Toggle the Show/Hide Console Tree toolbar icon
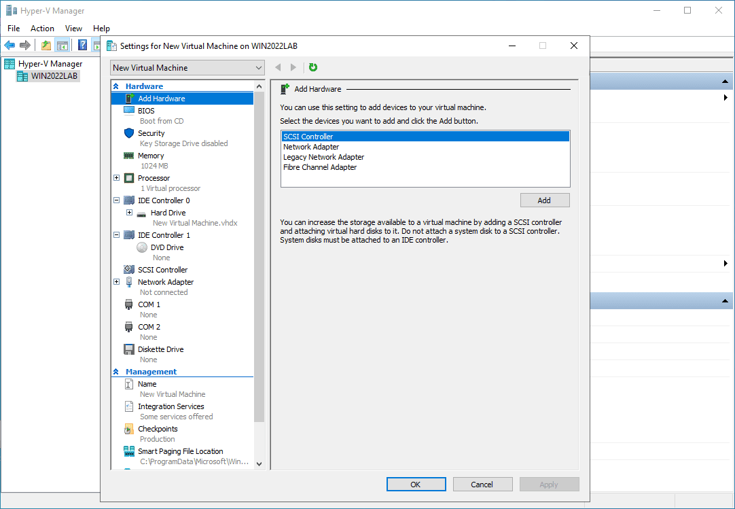735x509 pixels. 62,45
